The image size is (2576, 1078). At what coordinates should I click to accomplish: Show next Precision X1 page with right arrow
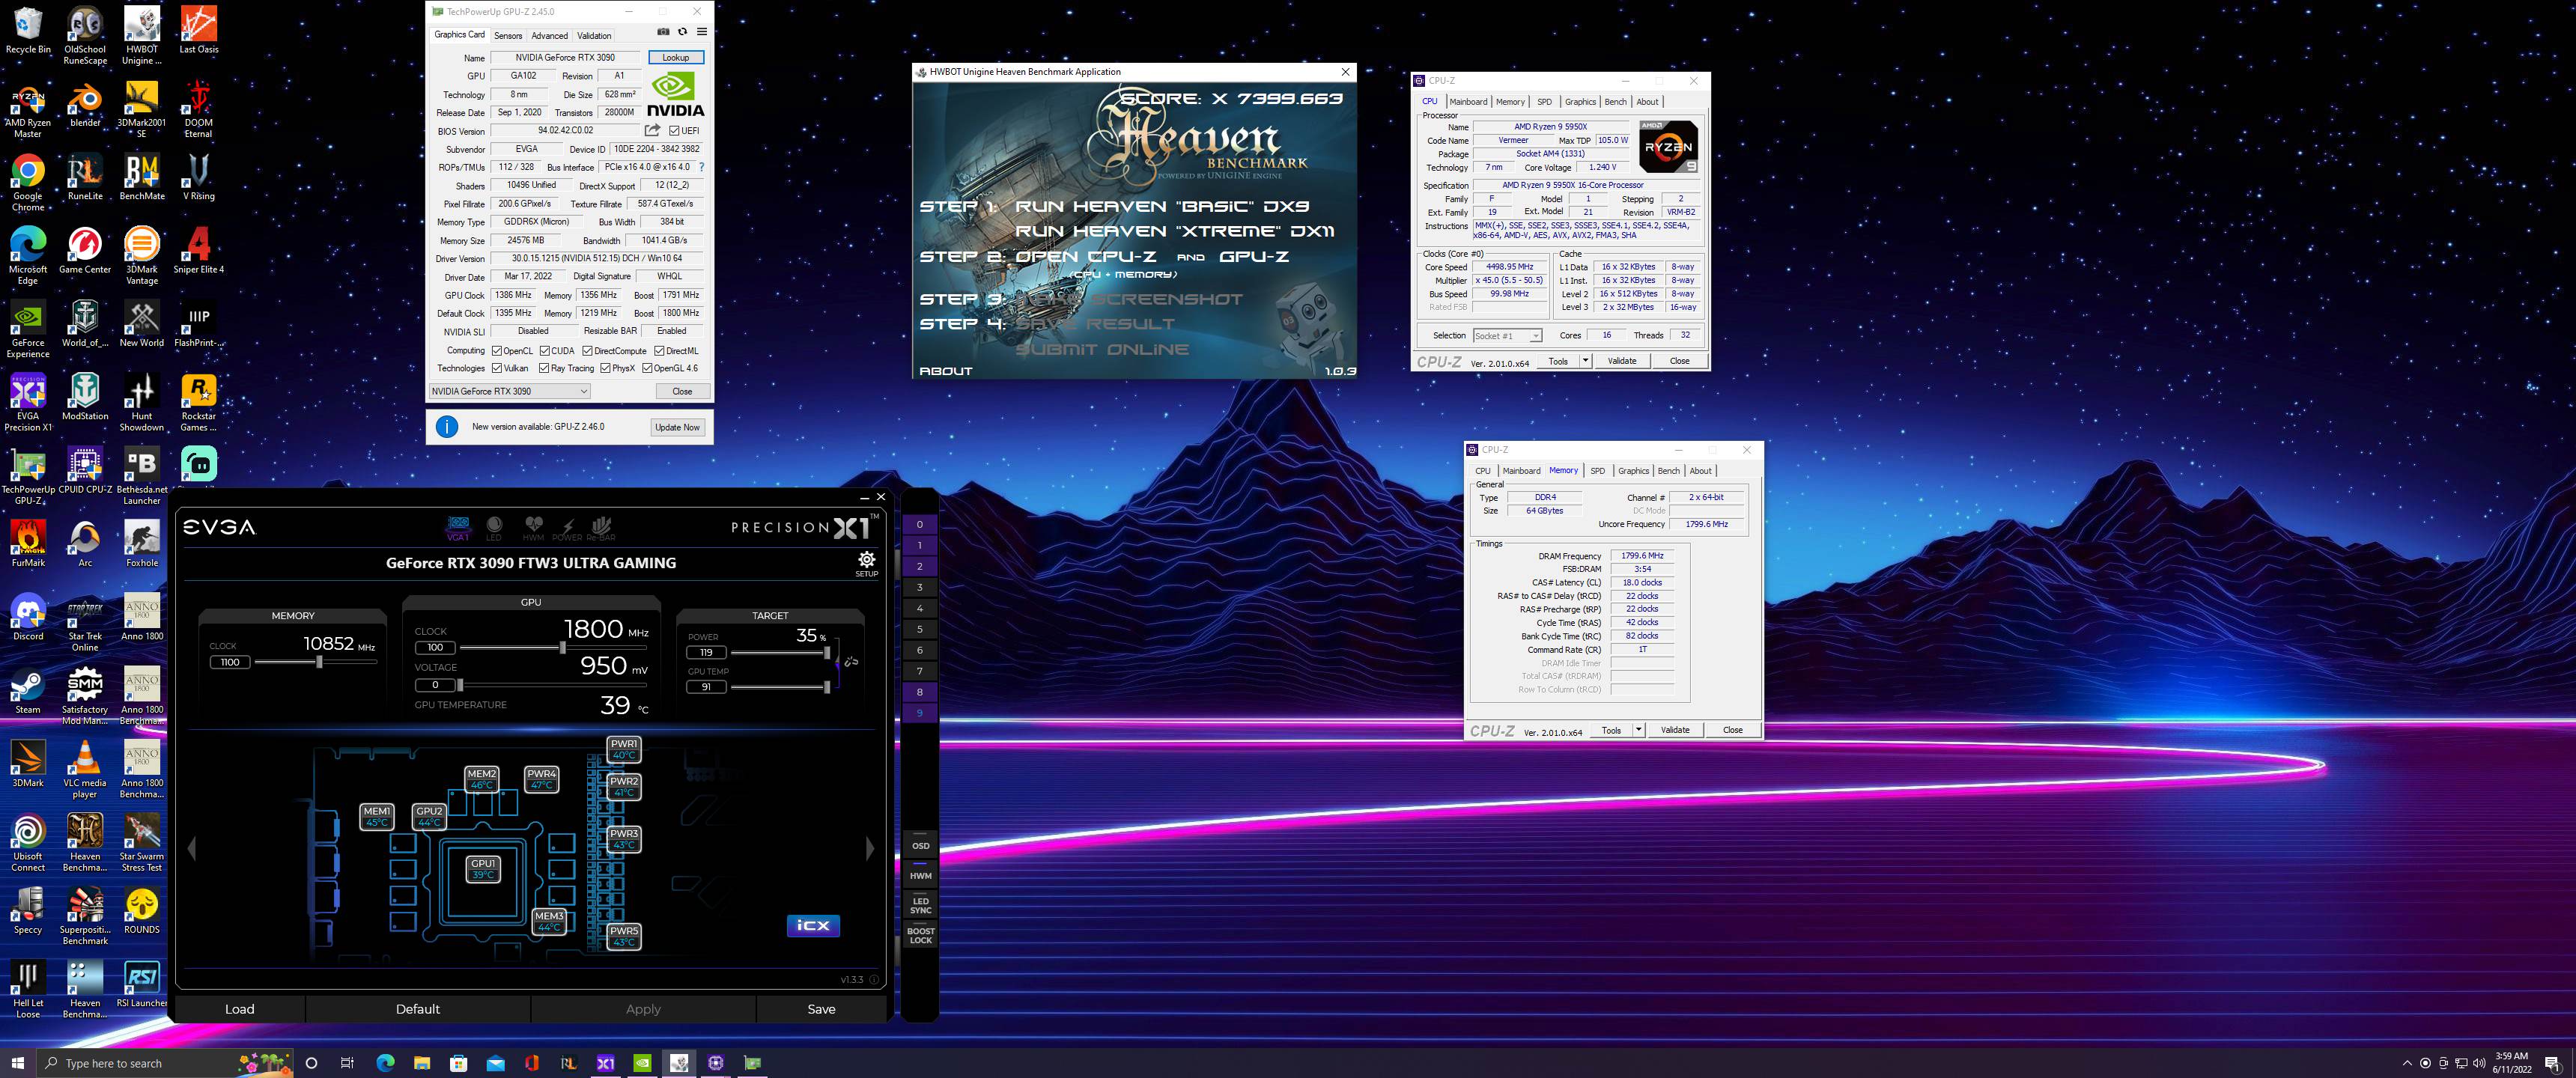(x=870, y=848)
